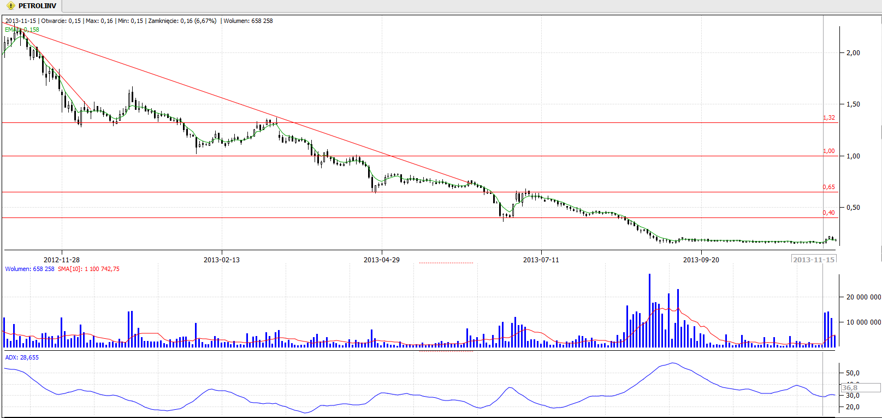Select the Min: 0,15 header value
This screenshot has width=882, height=418.
pyautogui.click(x=131, y=21)
